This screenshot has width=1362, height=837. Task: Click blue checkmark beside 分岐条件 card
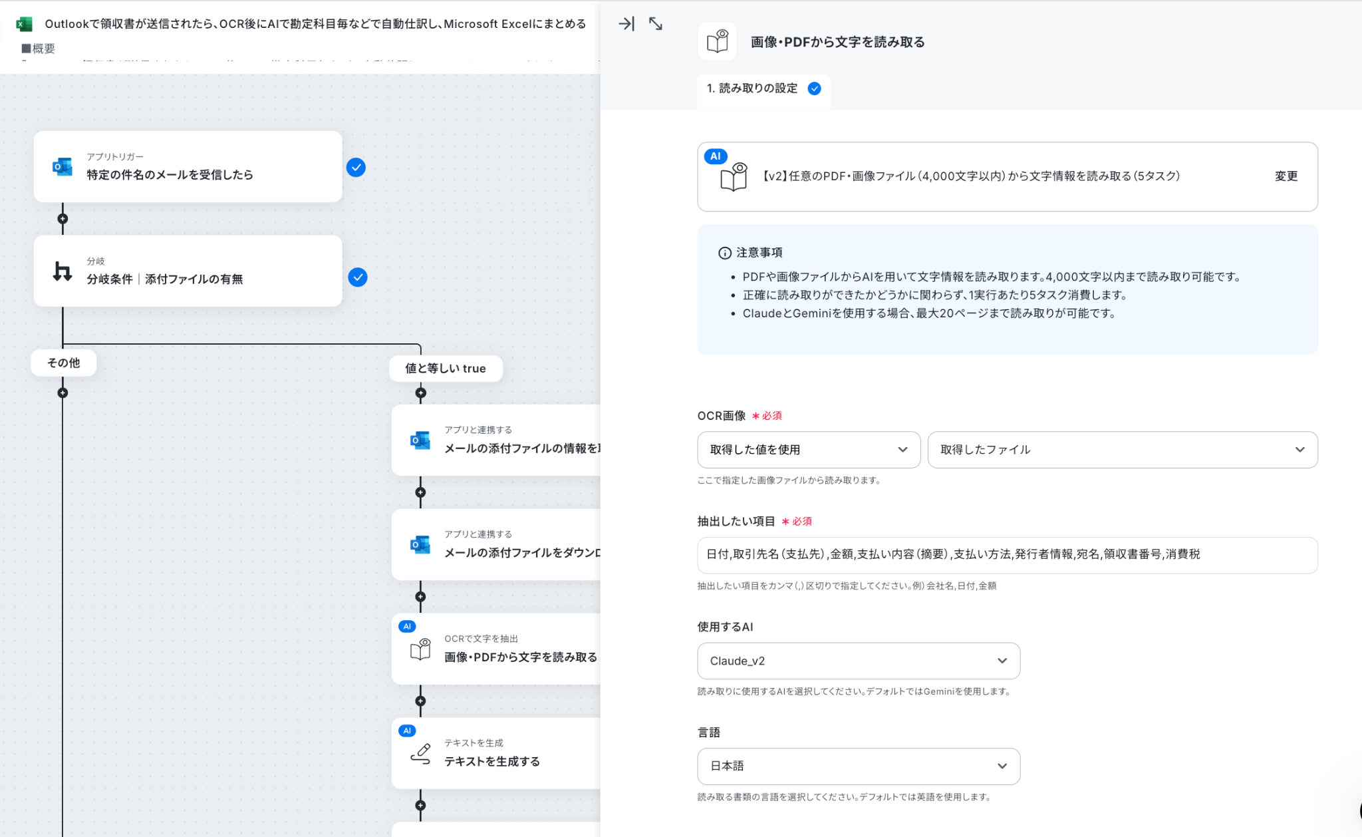click(x=358, y=277)
